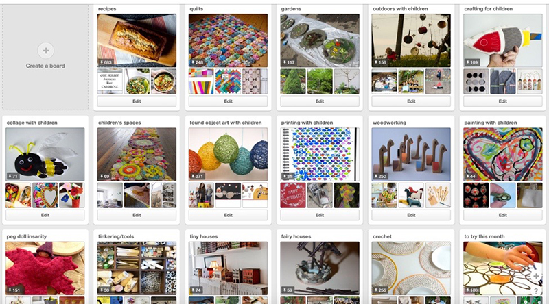Open the crochet board title link

[382, 237]
